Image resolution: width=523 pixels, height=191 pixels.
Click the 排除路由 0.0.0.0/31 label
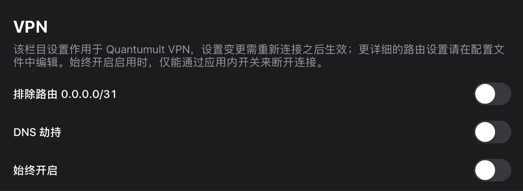click(x=65, y=94)
